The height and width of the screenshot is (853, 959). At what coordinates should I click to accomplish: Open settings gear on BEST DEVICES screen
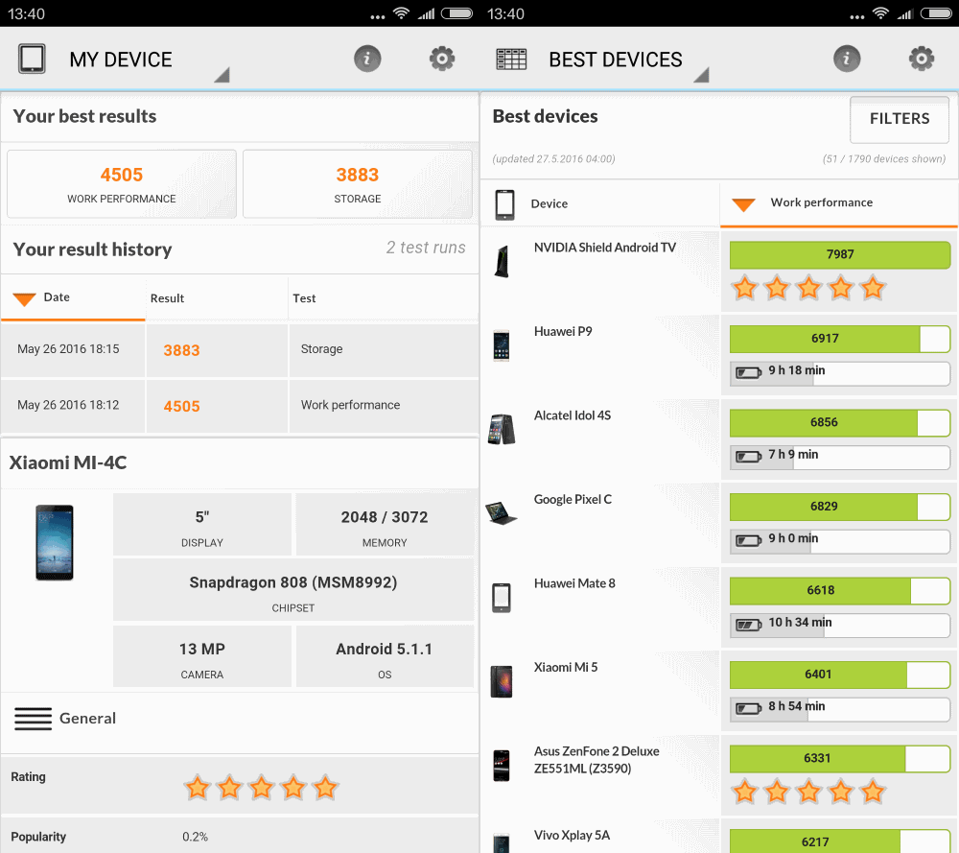coord(921,59)
